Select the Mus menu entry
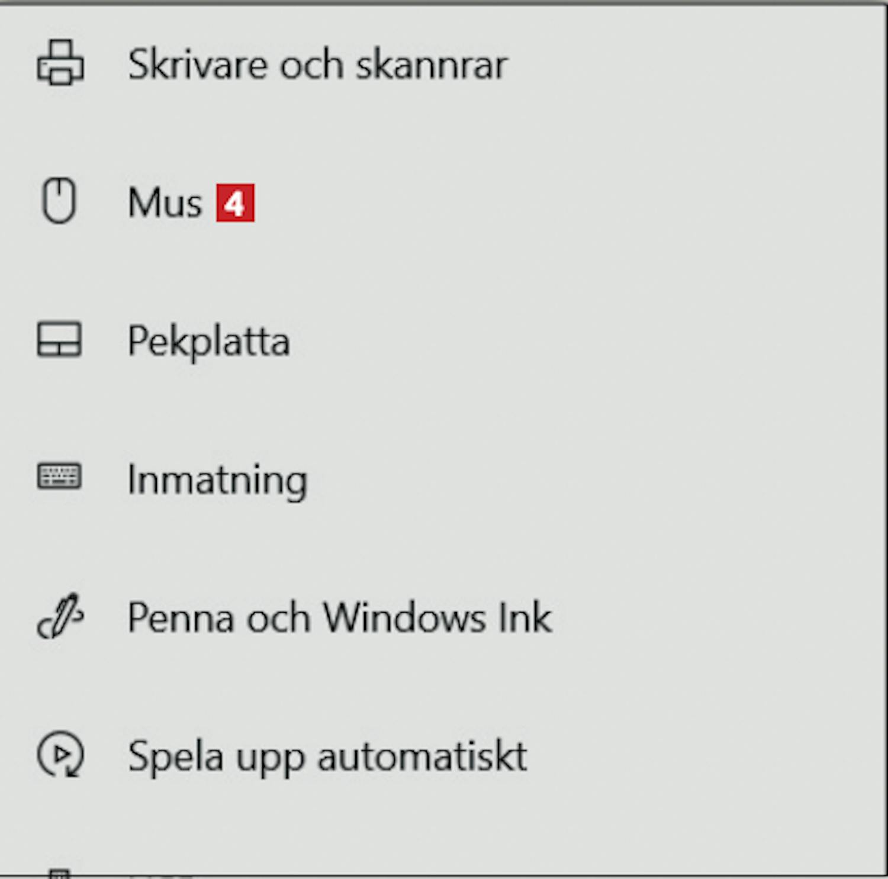This screenshot has height=879, width=888. 165,203
